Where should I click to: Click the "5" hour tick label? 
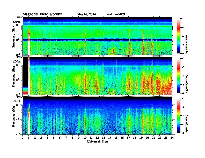pos(54,138)
